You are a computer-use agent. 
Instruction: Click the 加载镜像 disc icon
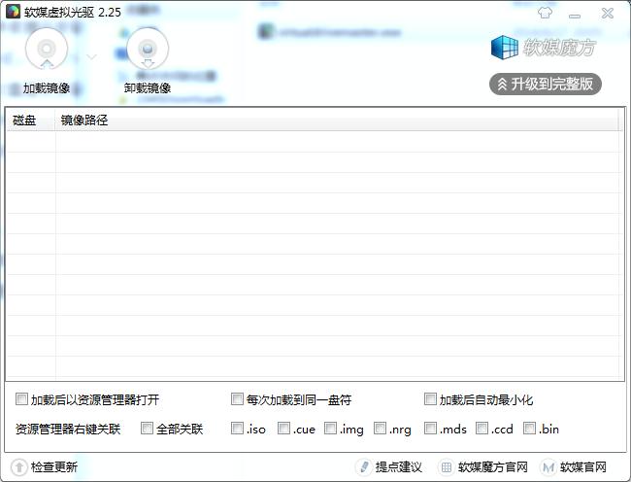[47, 50]
